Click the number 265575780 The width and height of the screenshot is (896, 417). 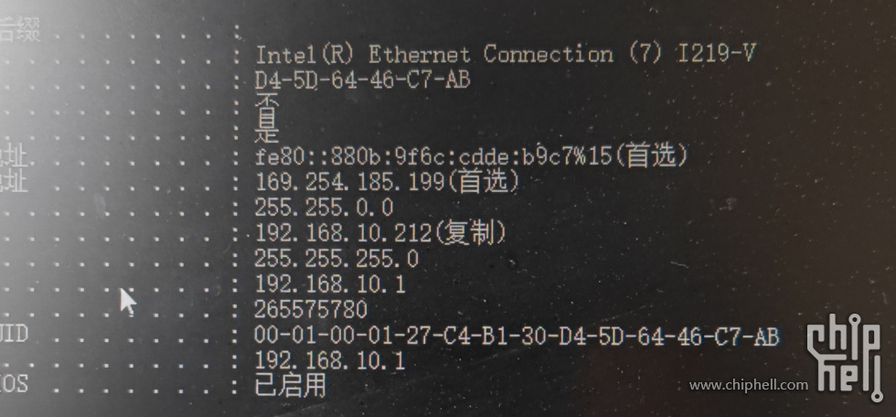tap(311, 310)
